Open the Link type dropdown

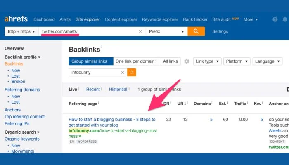click(207, 61)
